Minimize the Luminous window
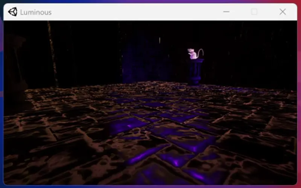 226,12
